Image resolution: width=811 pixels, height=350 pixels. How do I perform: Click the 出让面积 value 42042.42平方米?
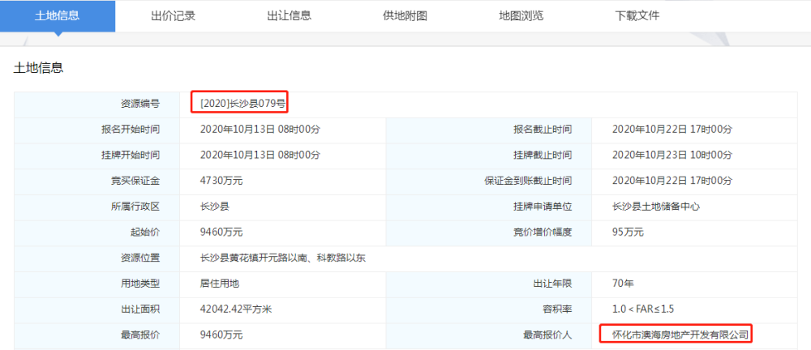click(236, 309)
